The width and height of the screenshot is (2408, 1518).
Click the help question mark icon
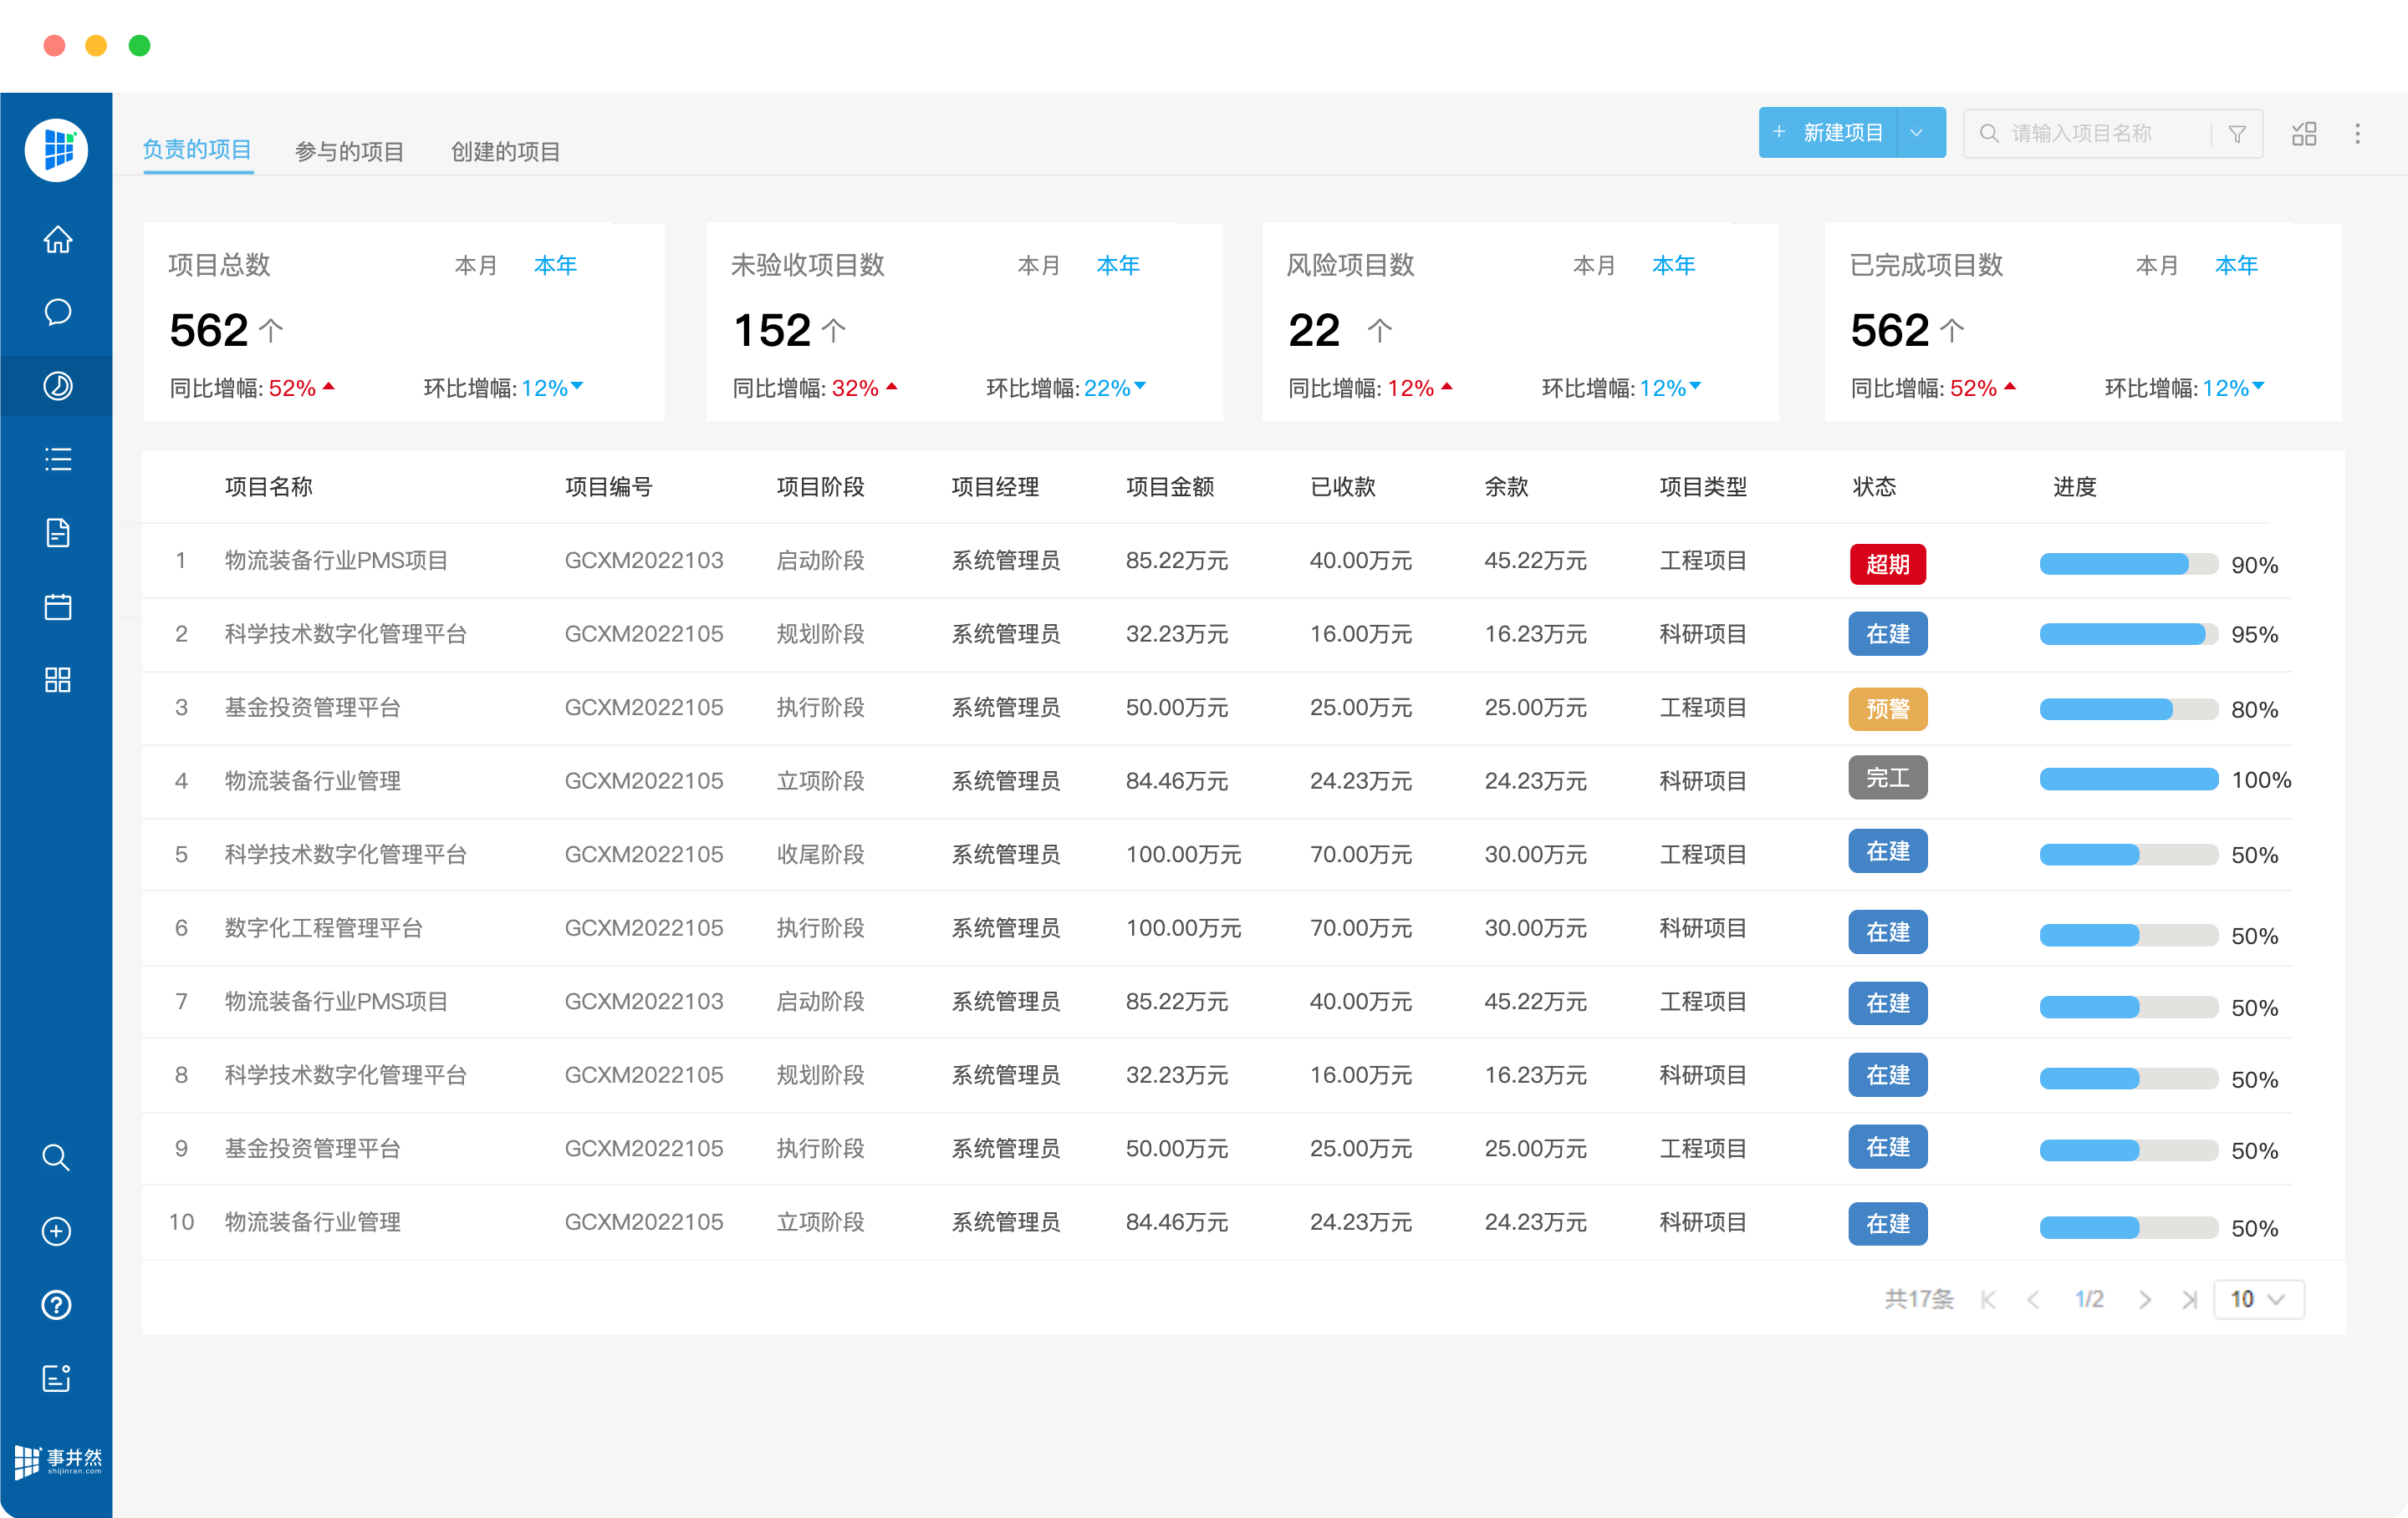pyautogui.click(x=57, y=1304)
